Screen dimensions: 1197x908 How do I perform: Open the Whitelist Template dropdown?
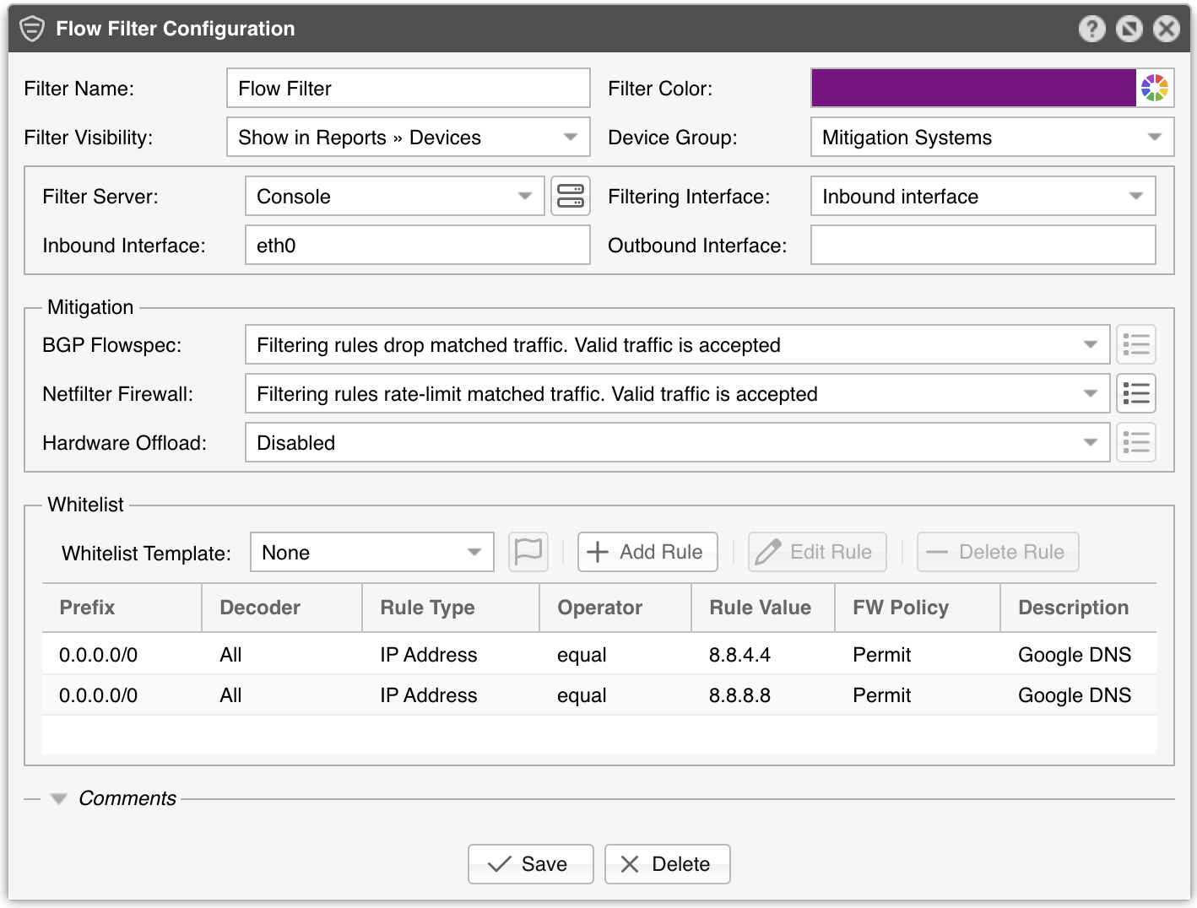[372, 552]
